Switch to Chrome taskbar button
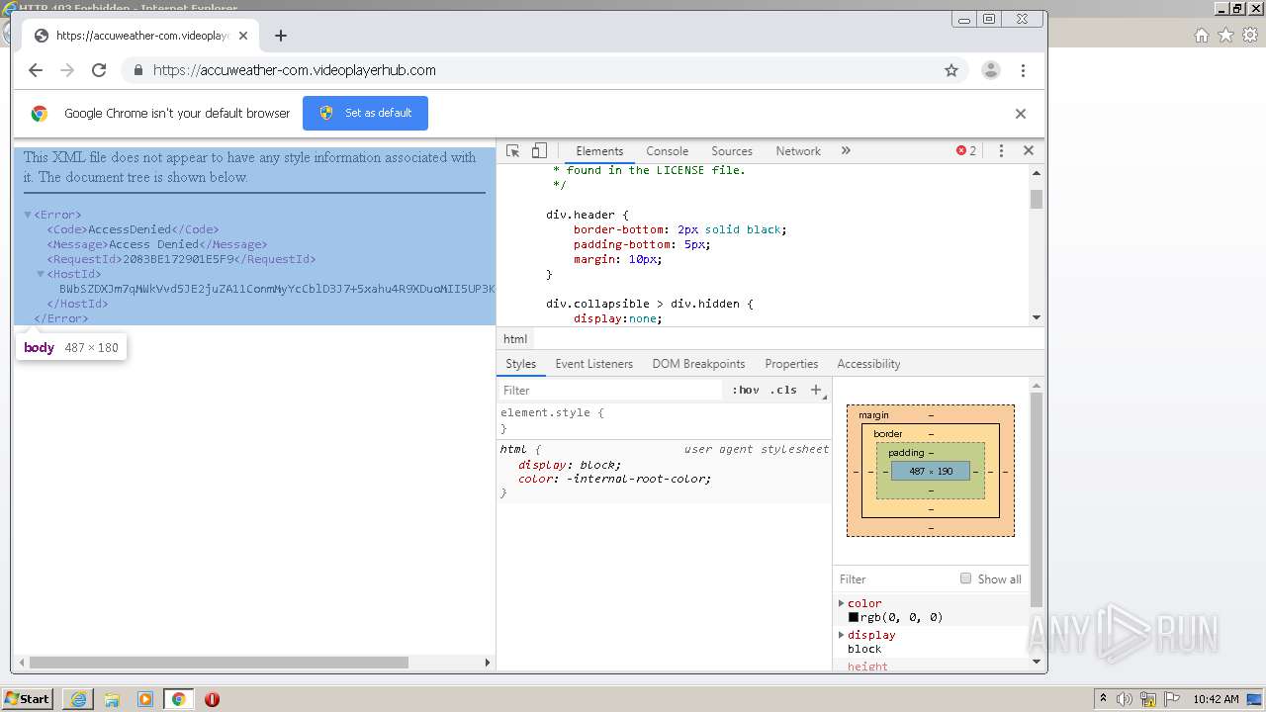 (x=178, y=699)
